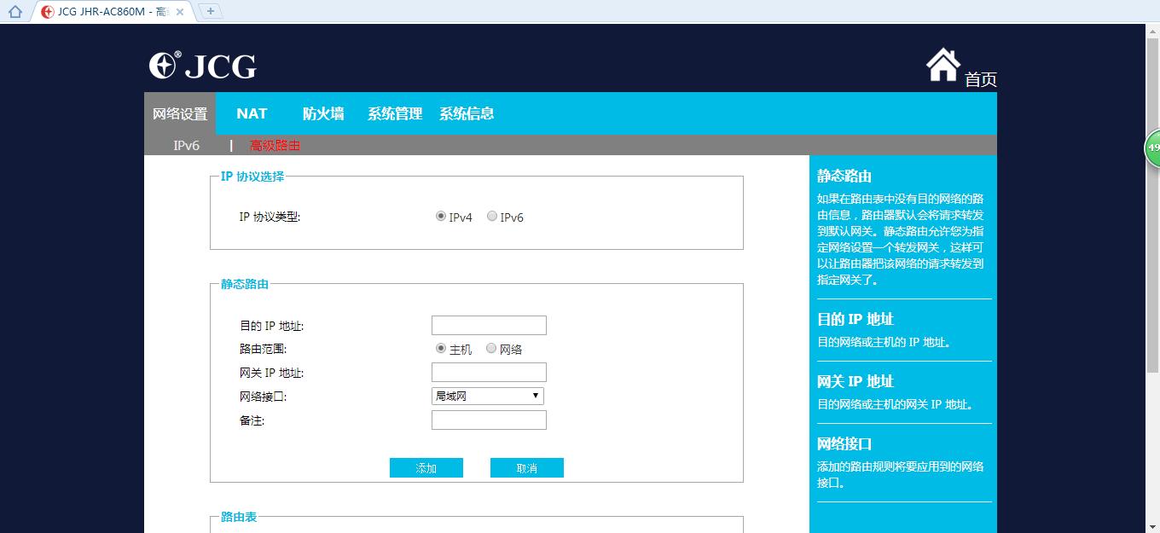This screenshot has width=1160, height=533.
Task: Click the 取消 button
Action: pyautogui.click(x=526, y=467)
